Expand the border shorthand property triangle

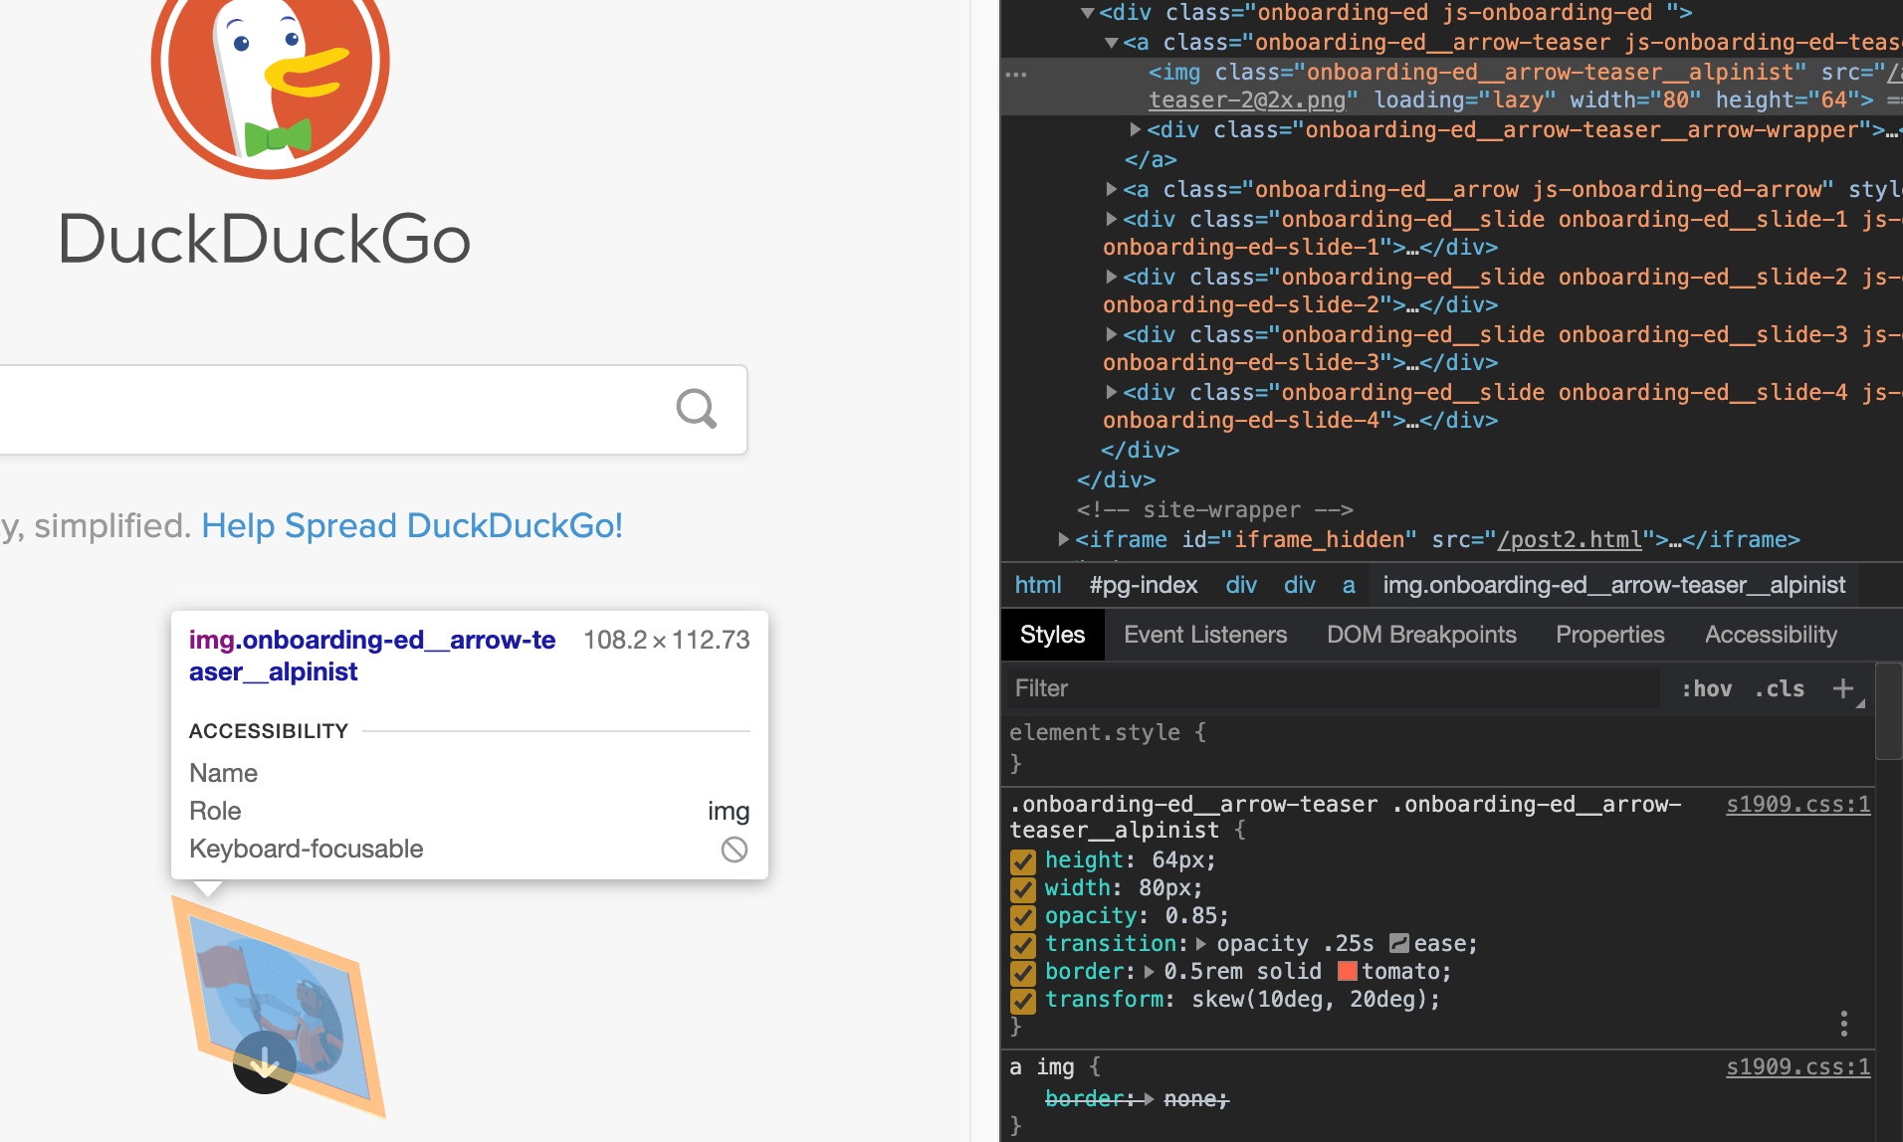(1150, 971)
